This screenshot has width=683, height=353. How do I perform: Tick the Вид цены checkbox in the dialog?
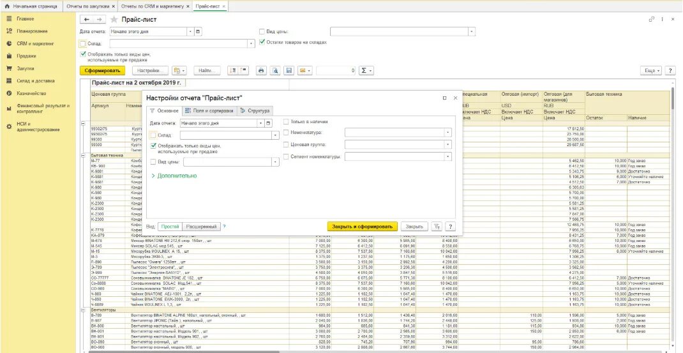click(153, 161)
